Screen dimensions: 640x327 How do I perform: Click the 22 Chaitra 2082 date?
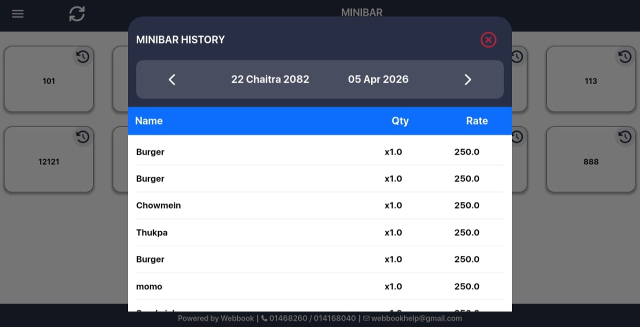(270, 79)
